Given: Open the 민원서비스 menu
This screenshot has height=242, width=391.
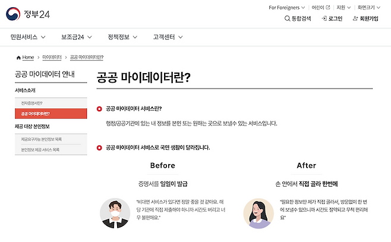Looking at the screenshot, I should coord(28,37).
